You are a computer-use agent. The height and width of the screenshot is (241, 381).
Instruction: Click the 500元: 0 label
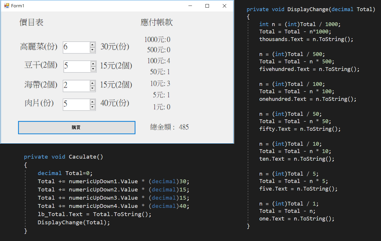[x=159, y=50]
